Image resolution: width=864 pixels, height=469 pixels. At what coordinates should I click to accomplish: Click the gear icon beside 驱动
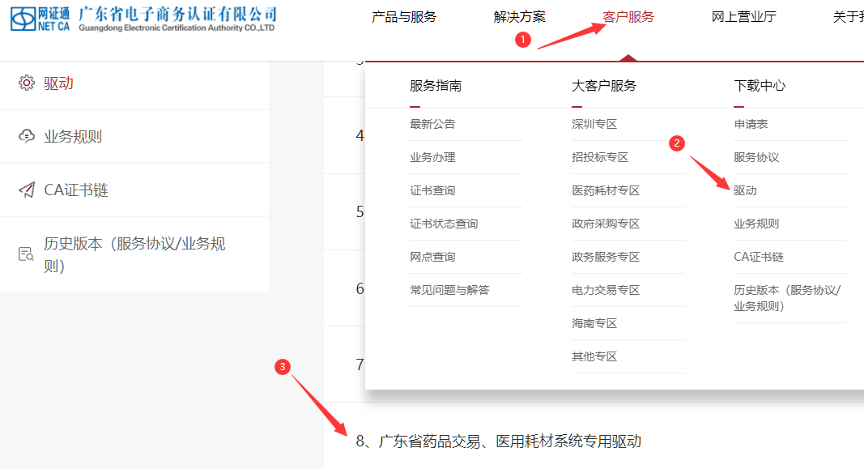click(x=27, y=83)
